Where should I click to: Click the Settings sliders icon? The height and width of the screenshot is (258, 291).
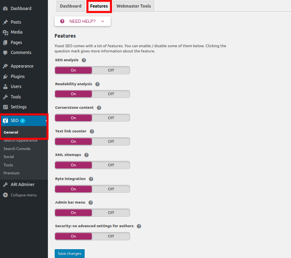(x=5, y=107)
